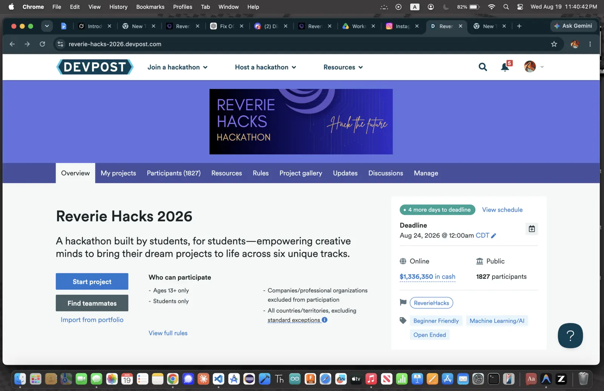604x391 pixels.
Task: Click the Find teammates button
Action: pos(92,303)
